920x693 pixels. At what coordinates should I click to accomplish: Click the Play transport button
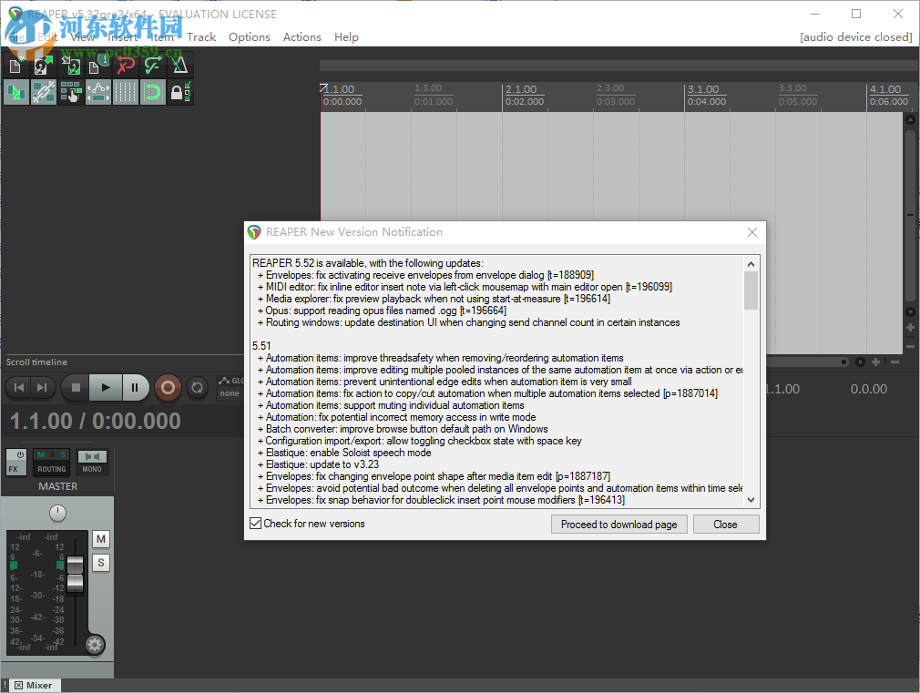106,387
